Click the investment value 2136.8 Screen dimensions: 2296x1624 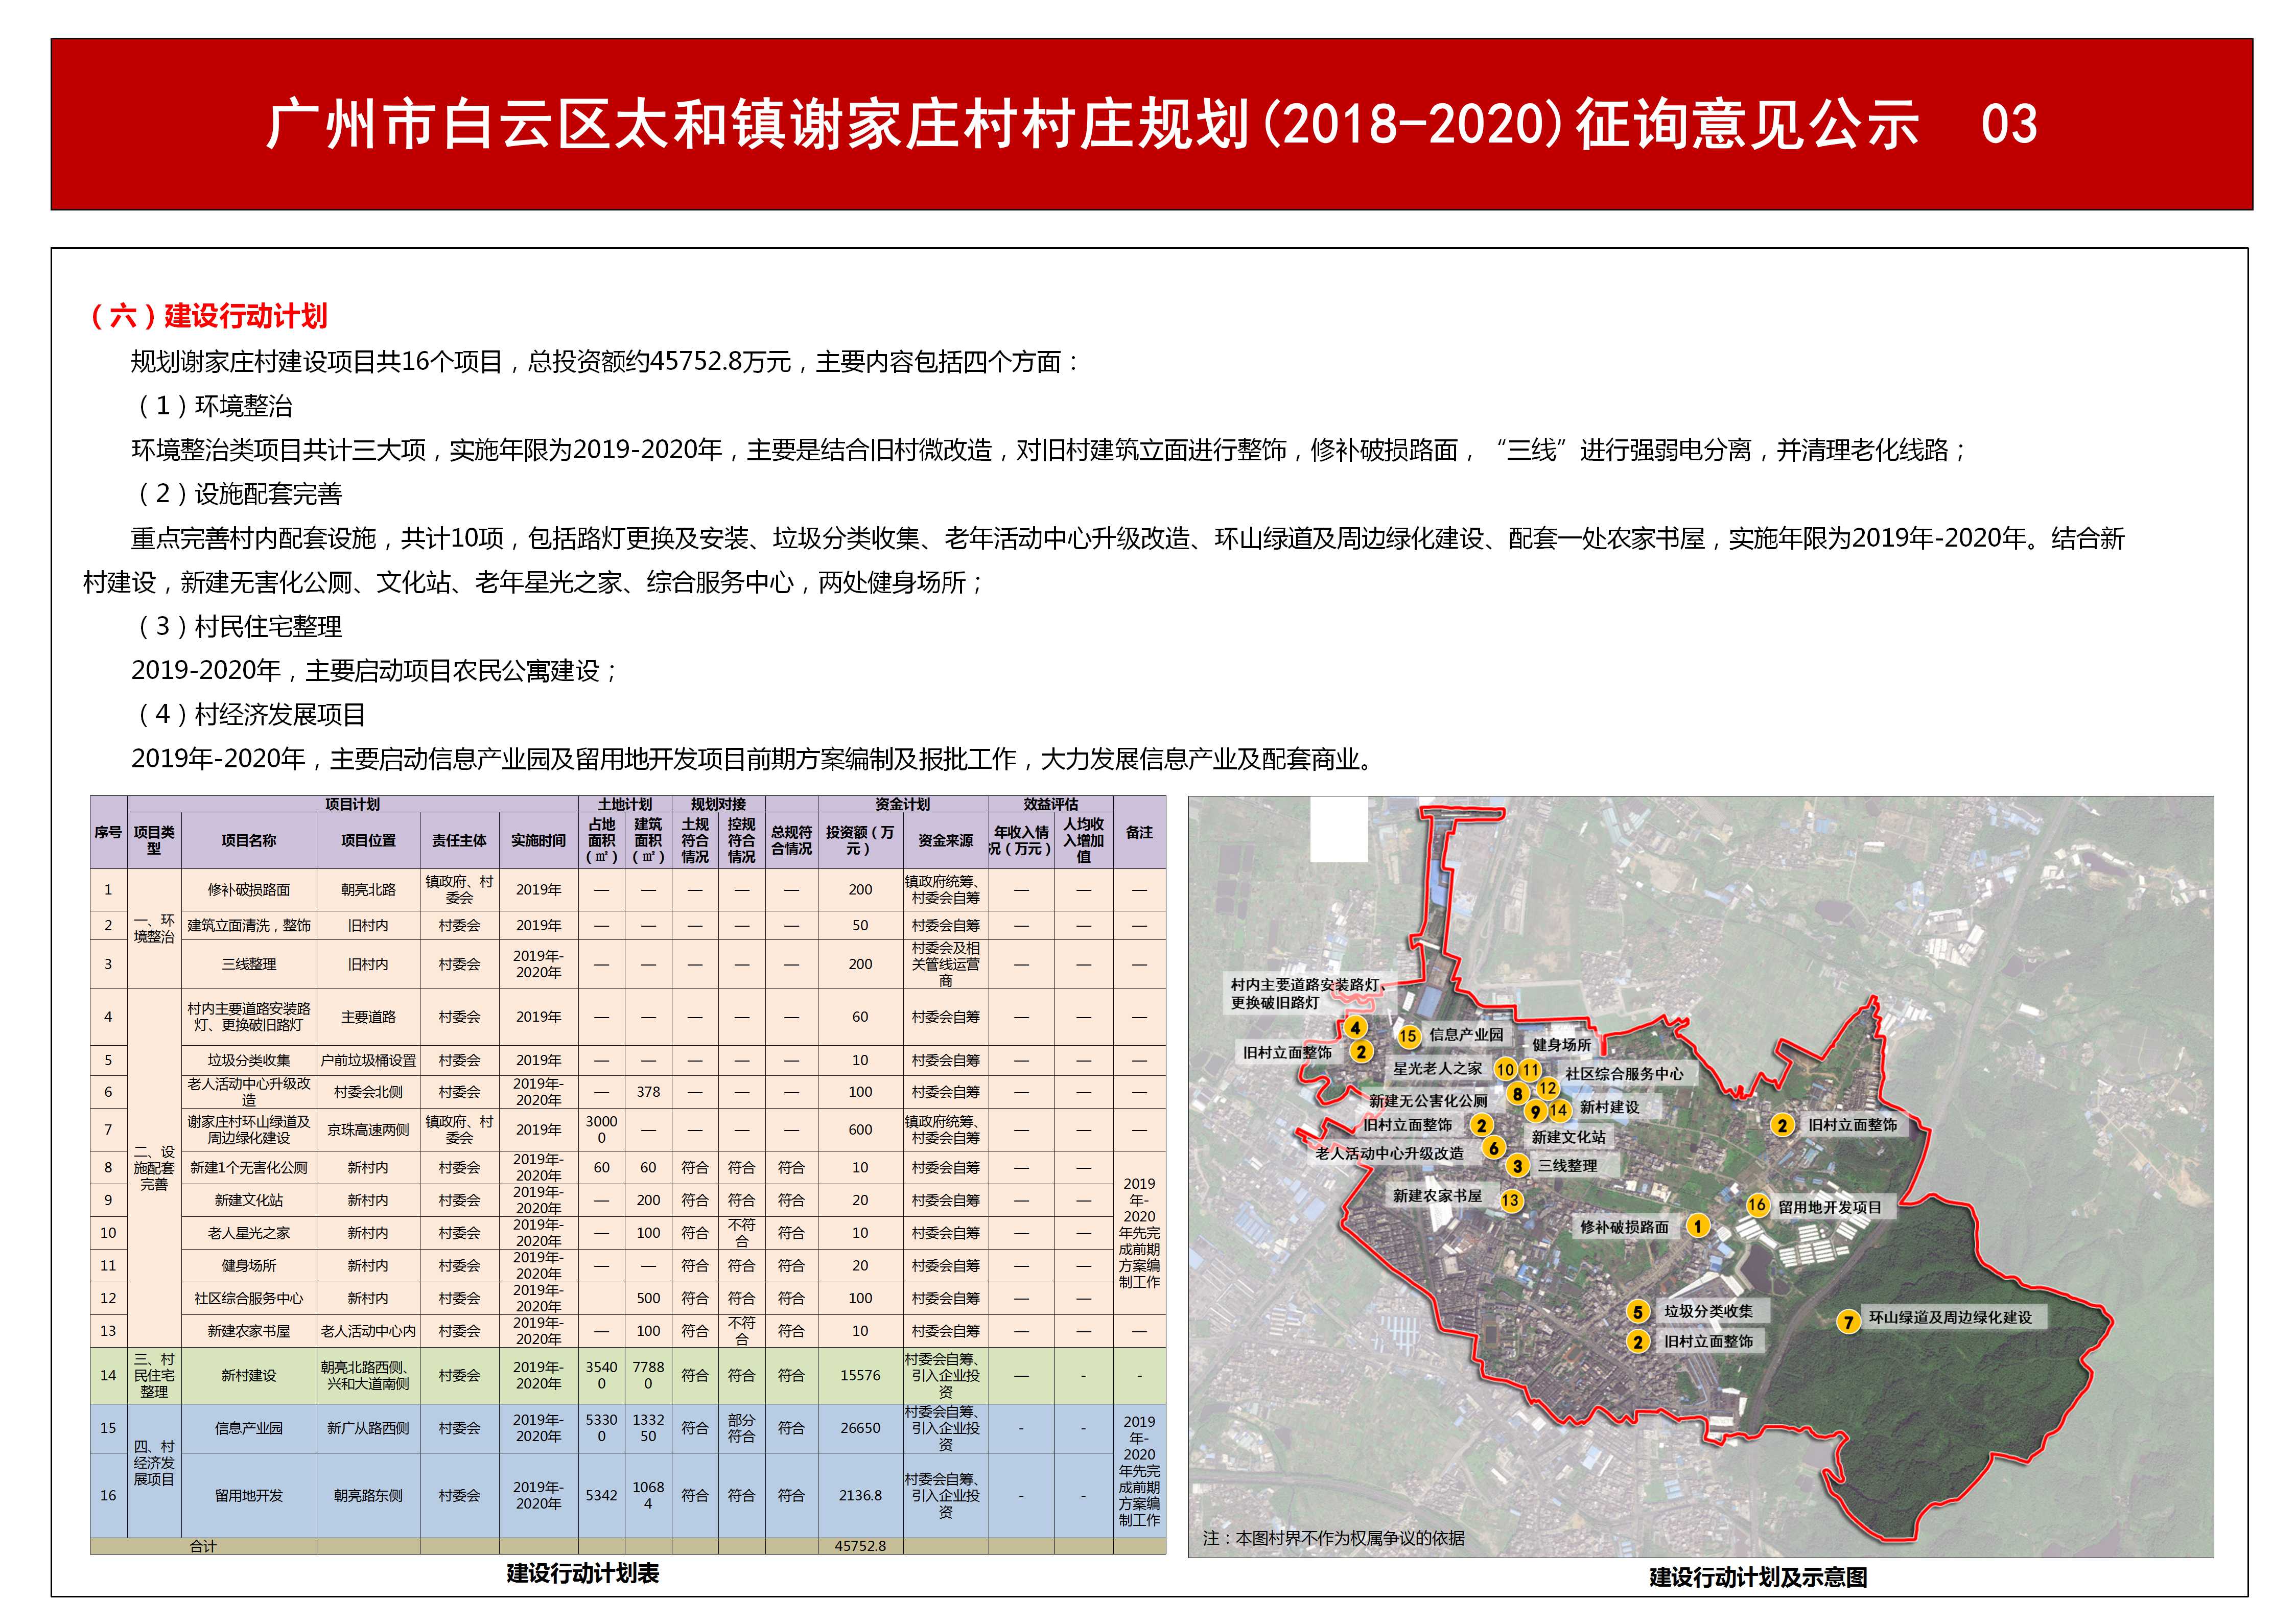[860, 1496]
